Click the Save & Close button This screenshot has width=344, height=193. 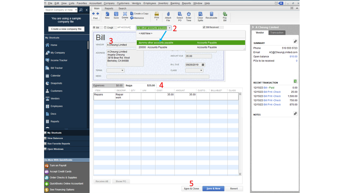191,189
